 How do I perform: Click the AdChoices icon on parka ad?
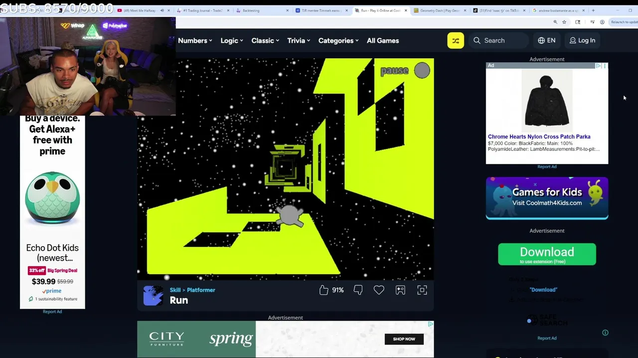pos(598,66)
